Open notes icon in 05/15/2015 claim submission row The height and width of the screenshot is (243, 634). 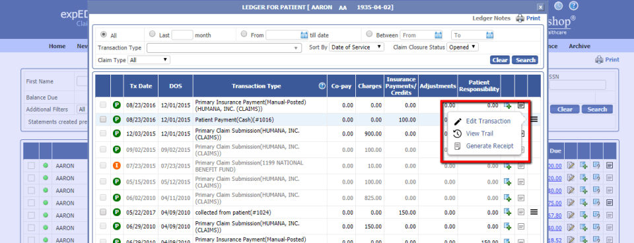[x=521, y=182]
